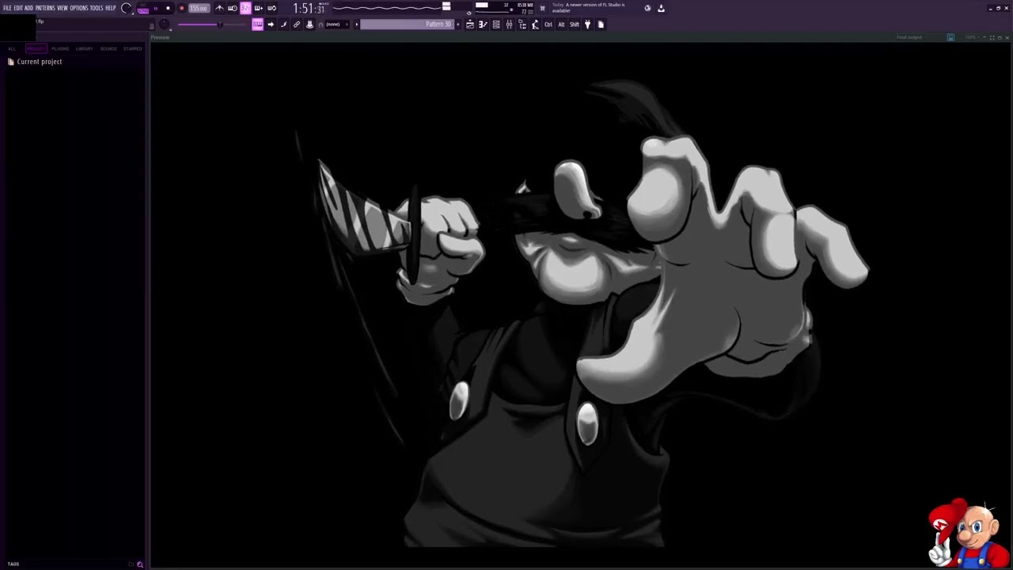Open the PATTERNS menu
The height and width of the screenshot is (570, 1013).
pyautogui.click(x=45, y=8)
